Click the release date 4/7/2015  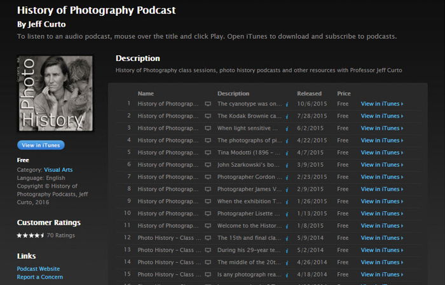pos(310,153)
